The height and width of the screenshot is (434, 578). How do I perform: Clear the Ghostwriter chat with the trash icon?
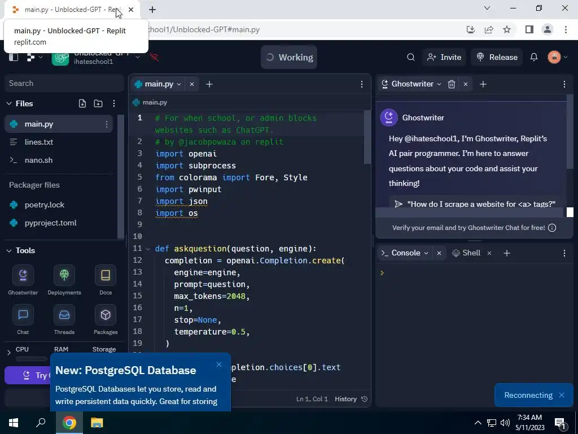coord(451,84)
